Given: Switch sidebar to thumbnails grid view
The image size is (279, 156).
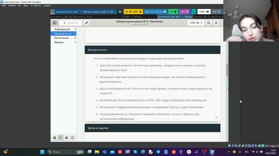Looking at the screenshot, I should (54, 138).
